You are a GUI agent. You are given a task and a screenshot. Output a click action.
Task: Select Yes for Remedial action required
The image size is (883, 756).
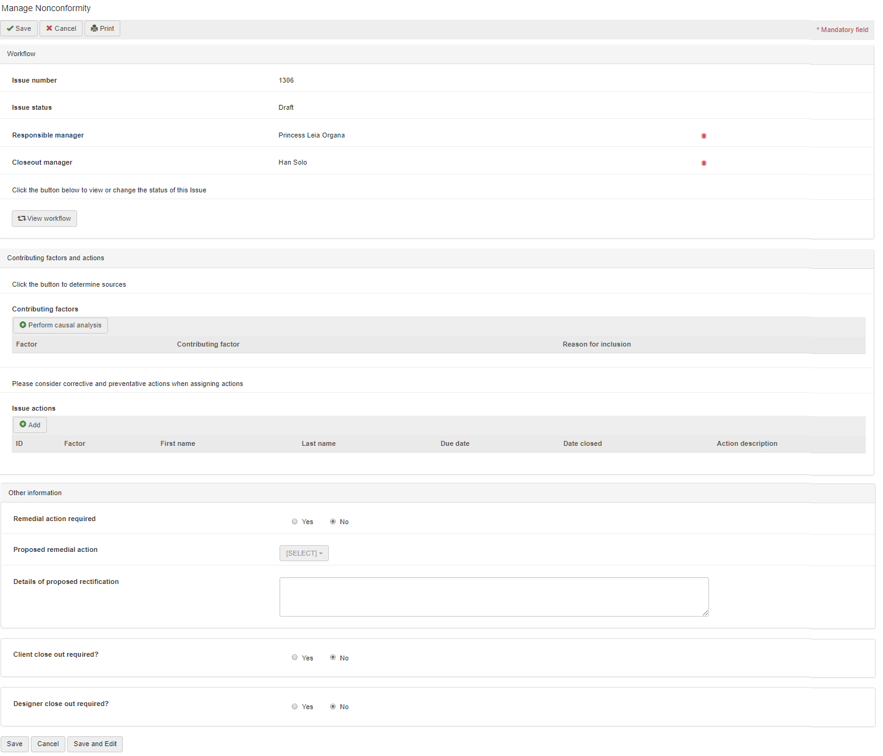pyautogui.click(x=295, y=522)
